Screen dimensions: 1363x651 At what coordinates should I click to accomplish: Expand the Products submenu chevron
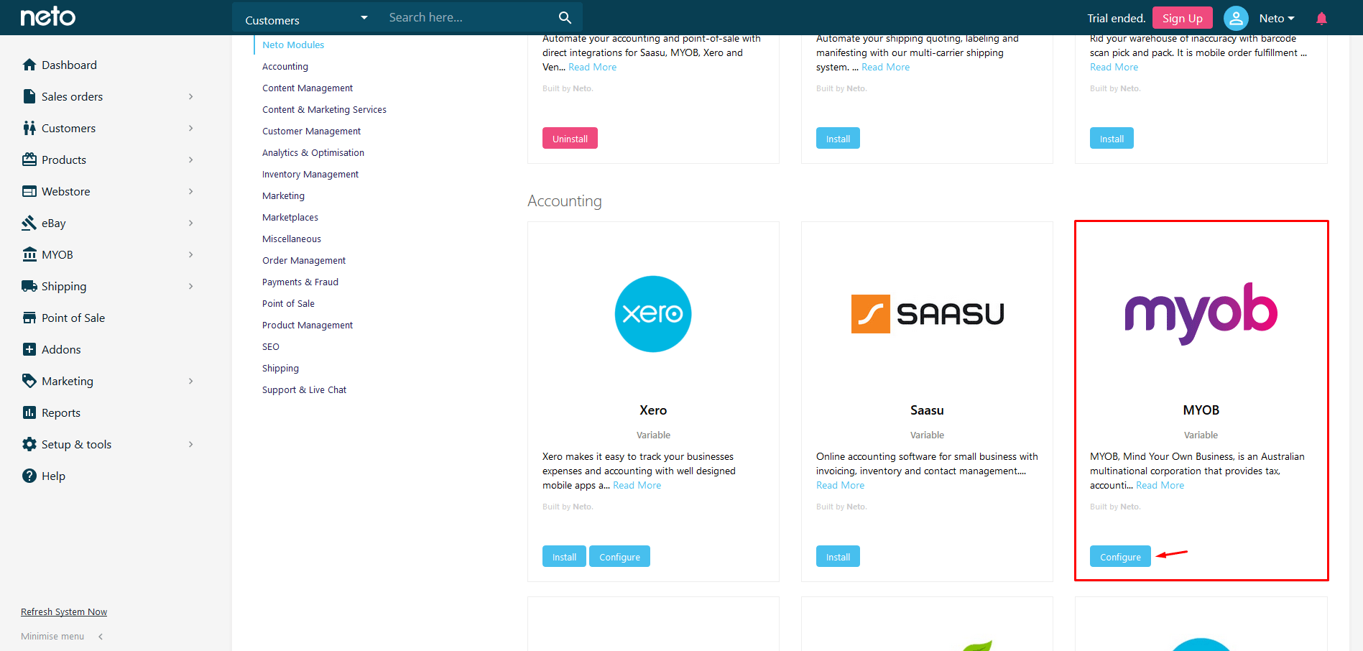[190, 160]
